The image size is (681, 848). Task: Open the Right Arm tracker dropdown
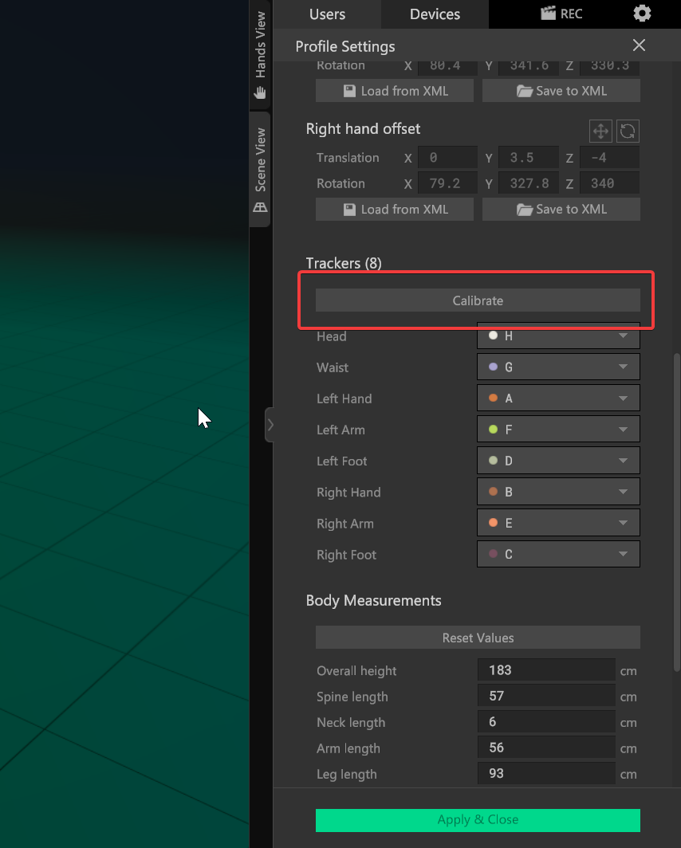click(x=558, y=524)
